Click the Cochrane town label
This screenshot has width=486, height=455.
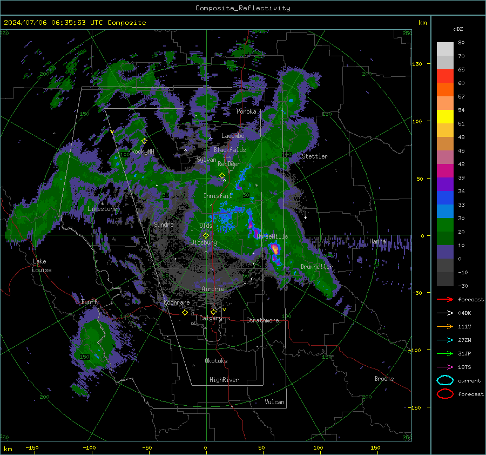coord(177,302)
